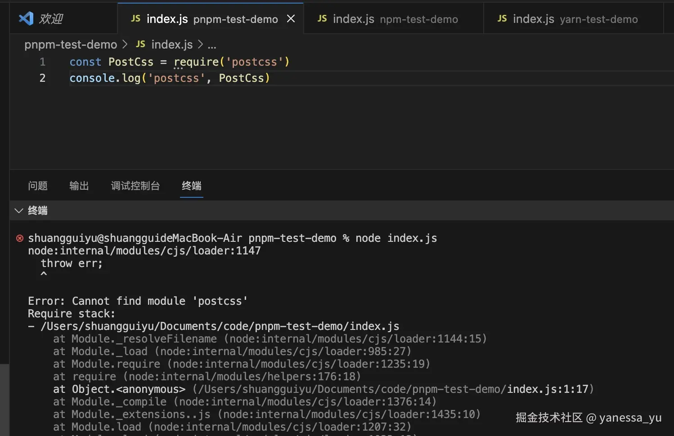Click the Module._load loader:985:27 stack line
674x436 pixels.
tap(232, 351)
